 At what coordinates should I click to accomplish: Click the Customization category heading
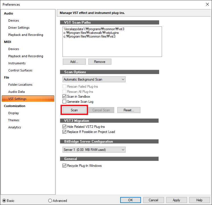point(14,106)
